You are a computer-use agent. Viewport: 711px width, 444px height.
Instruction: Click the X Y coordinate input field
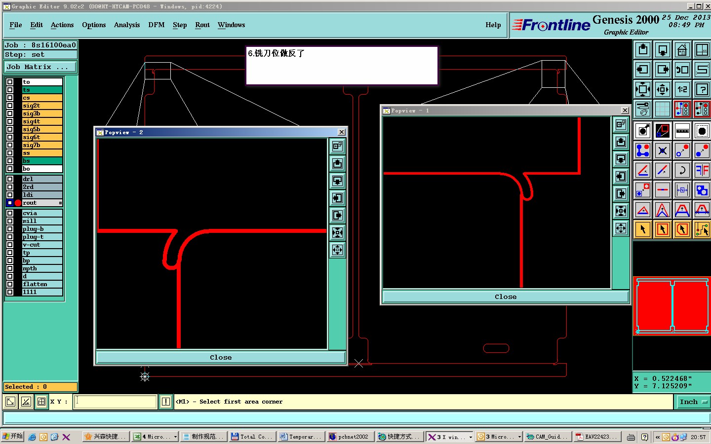coord(116,402)
